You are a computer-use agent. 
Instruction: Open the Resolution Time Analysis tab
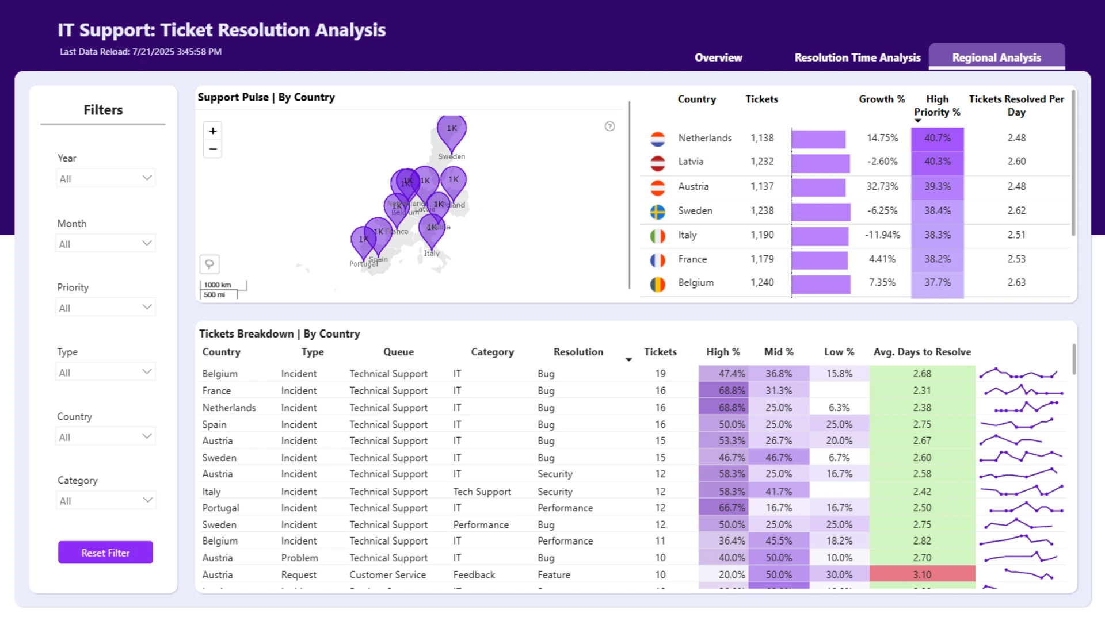point(858,57)
